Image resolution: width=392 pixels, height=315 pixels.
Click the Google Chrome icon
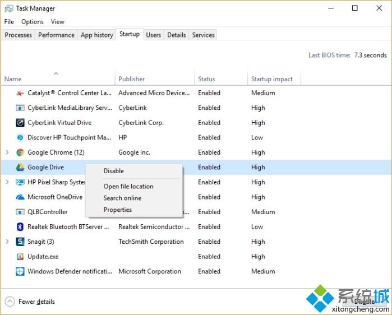(20, 152)
